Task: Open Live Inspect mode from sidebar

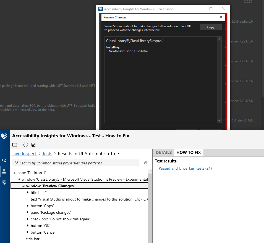Action: tap(4, 160)
